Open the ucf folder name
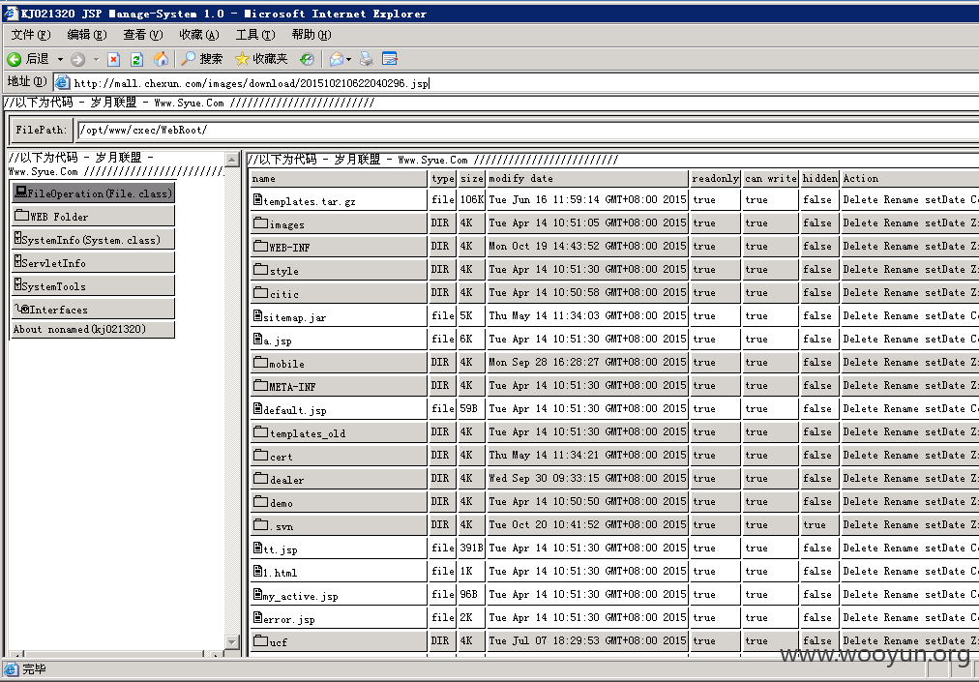 click(x=279, y=641)
